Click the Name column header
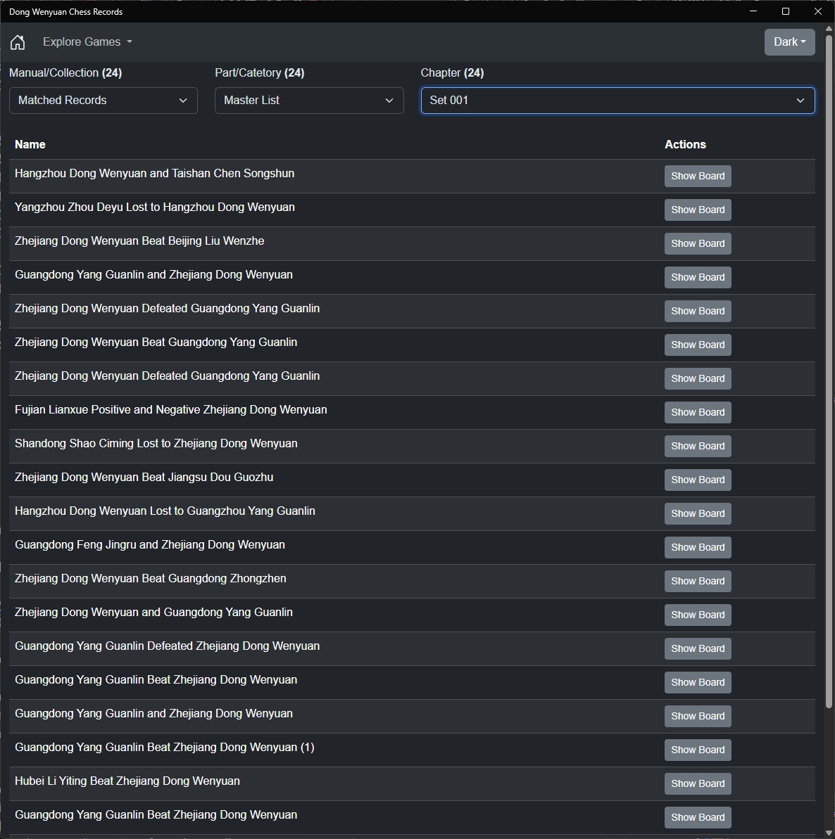835x839 pixels. pyautogui.click(x=30, y=144)
